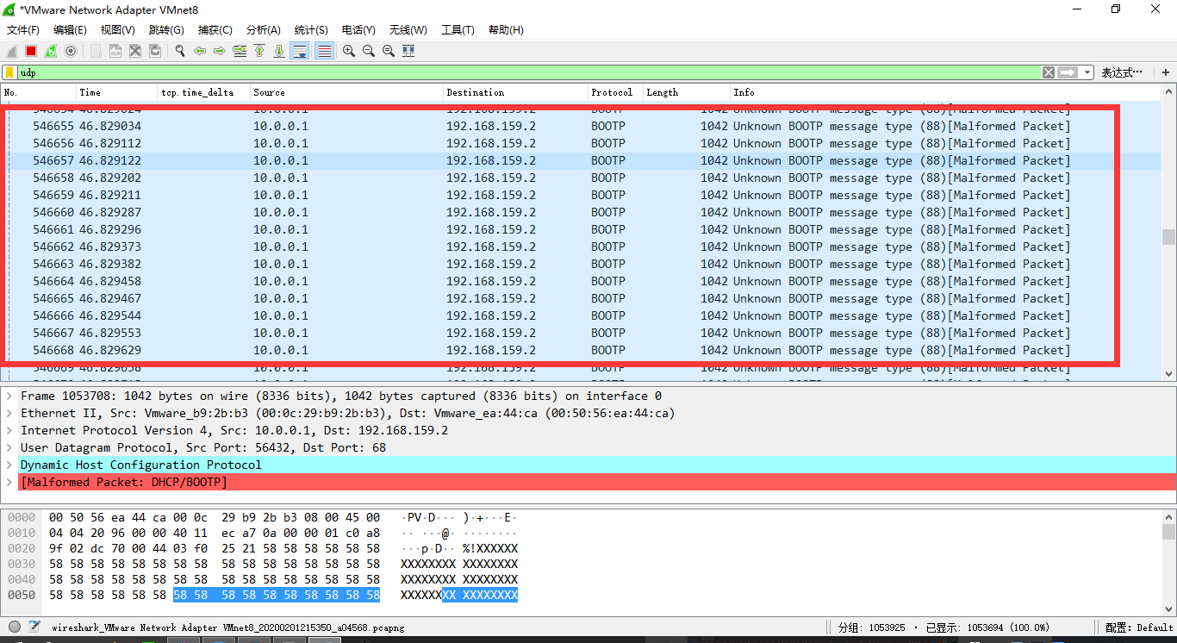Open the 捕获(C) menu

[215, 29]
